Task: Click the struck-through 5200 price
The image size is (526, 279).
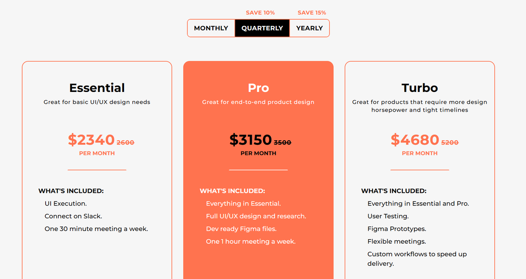Action: (x=450, y=142)
